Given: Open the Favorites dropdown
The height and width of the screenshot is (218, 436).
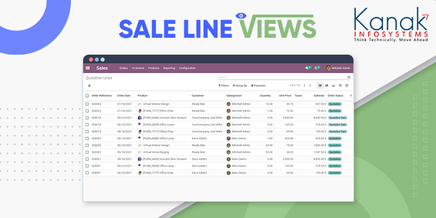Looking at the screenshot, I should [x=258, y=85].
